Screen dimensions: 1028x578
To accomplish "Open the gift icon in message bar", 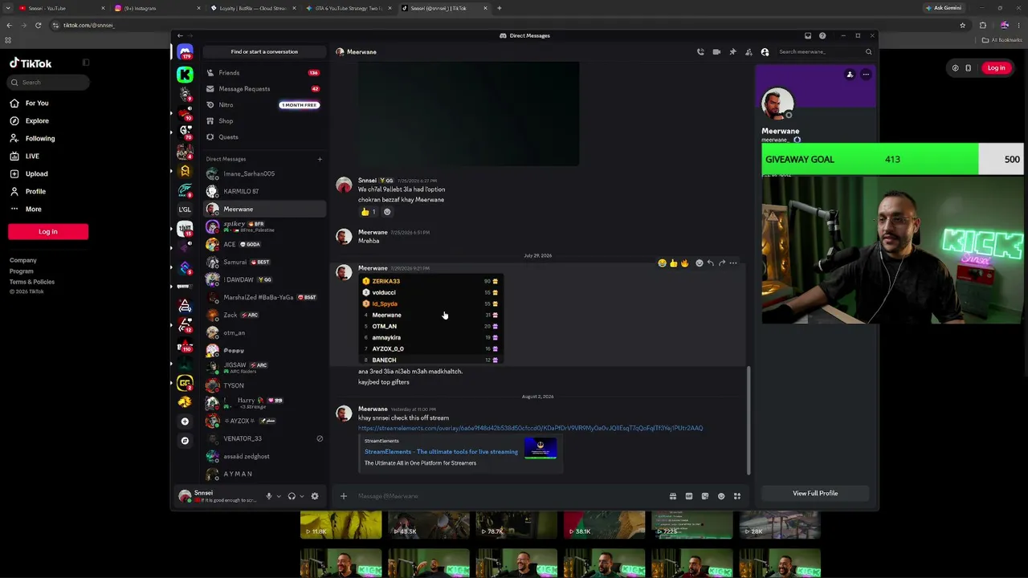I will coord(673,496).
